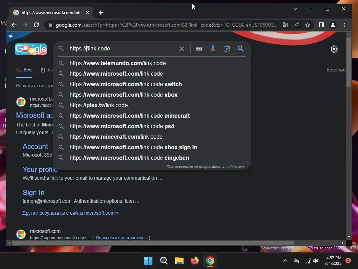Pick the link code xbox suggestion
The width and height of the screenshot is (358, 269).
[152, 95]
